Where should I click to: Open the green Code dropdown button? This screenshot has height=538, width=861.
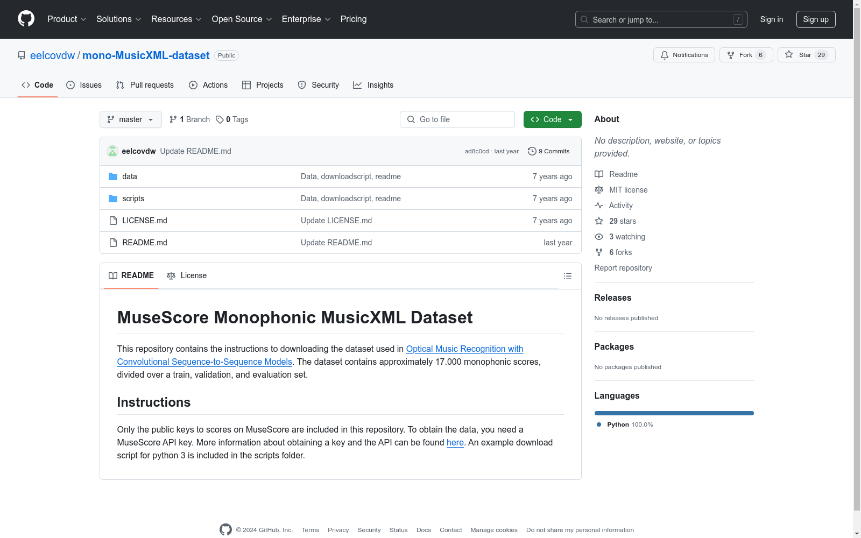(552, 119)
